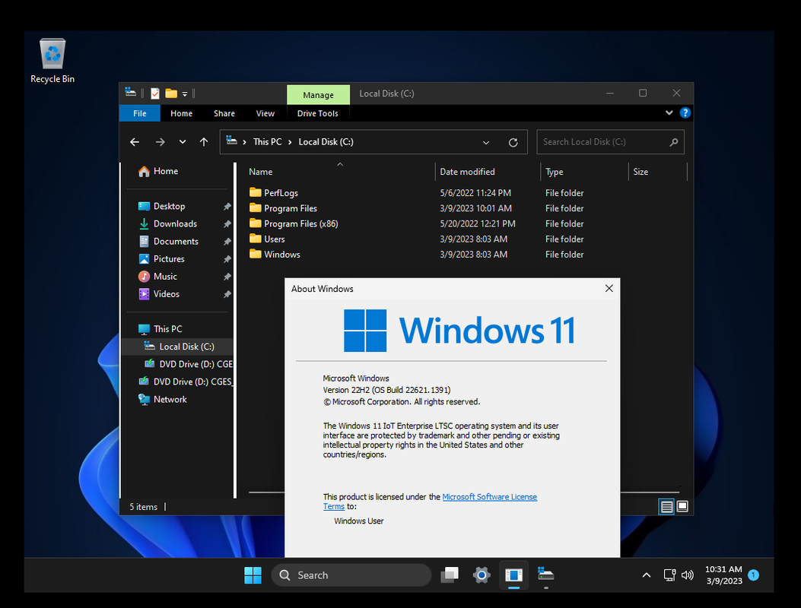801x608 pixels.
Task: Click the 5 items status bar text
Action: click(143, 507)
